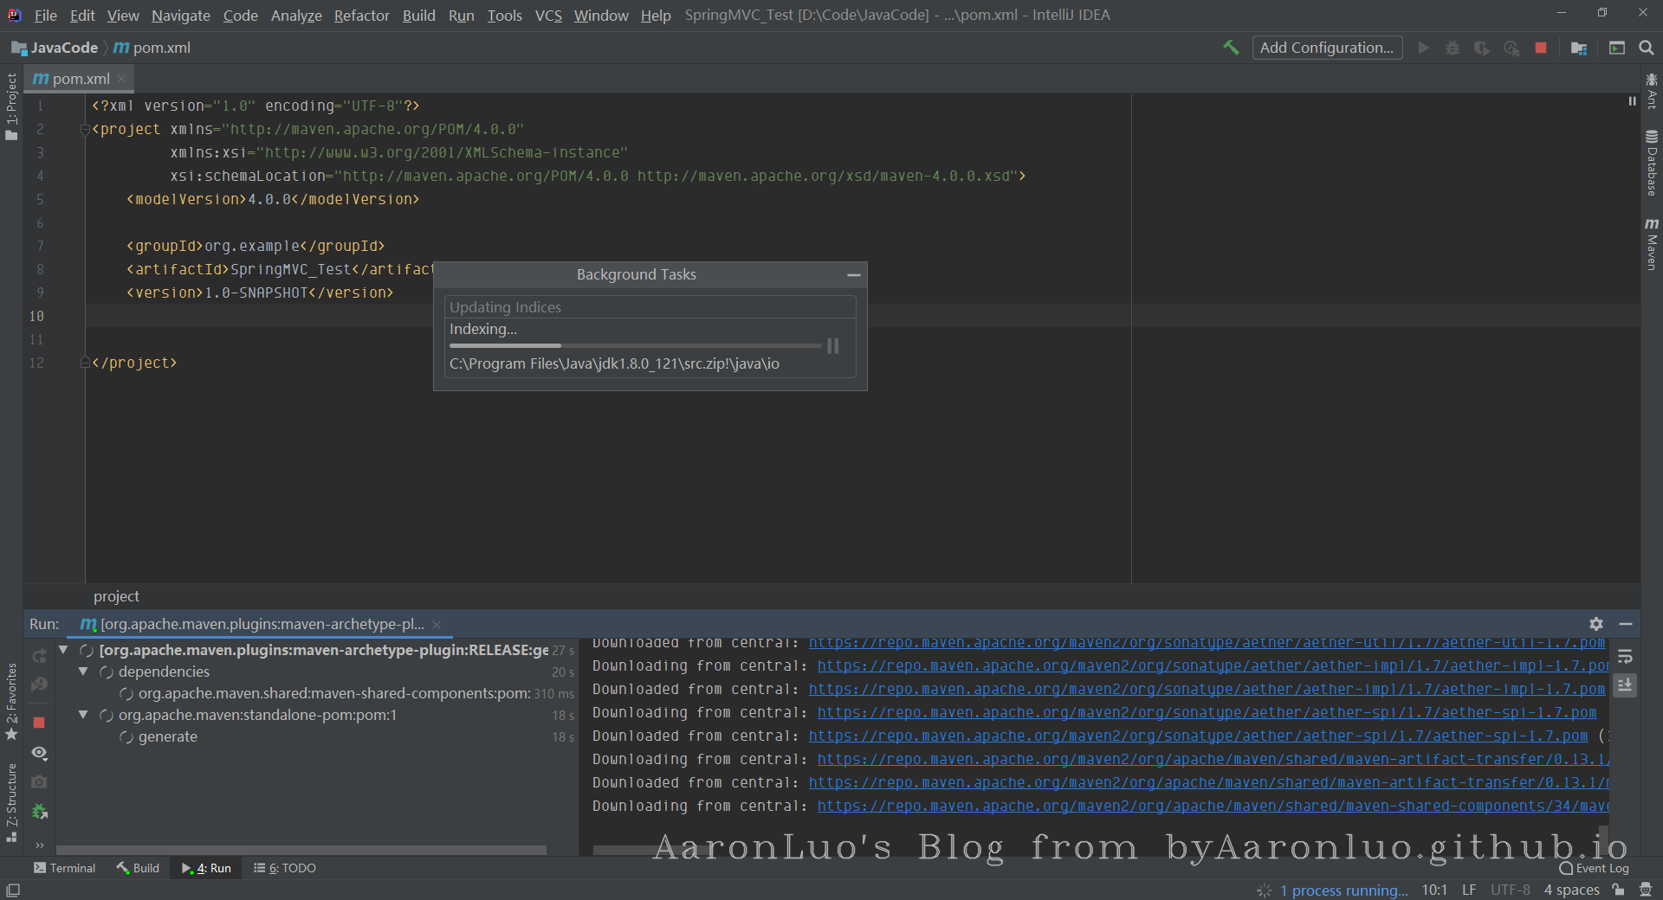The width and height of the screenshot is (1663, 900).
Task: Open the Ant tool window
Action: [x=1652, y=91]
